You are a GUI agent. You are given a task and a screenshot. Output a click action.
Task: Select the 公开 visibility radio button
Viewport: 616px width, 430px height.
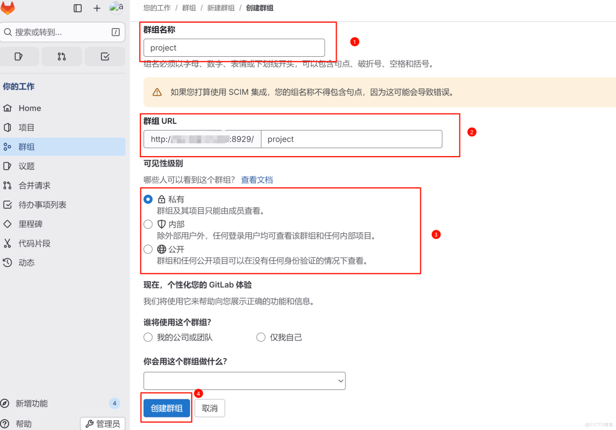(147, 248)
